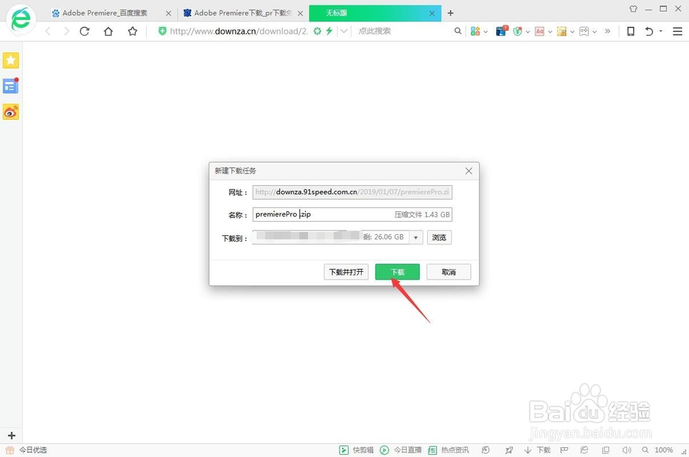Screen dimensions: 689x457
Task: Open the Weibo sidebar icon
Action: tap(10, 112)
